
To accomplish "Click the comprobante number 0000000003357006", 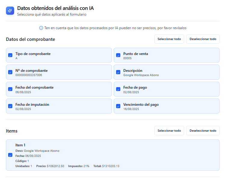I will pyautogui.click(x=29, y=75).
